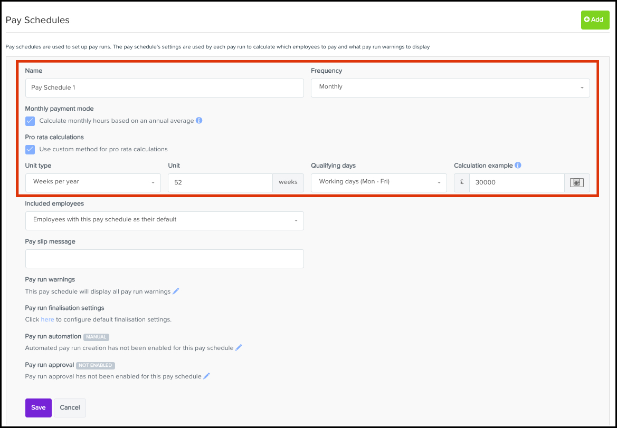Uncheck calculate monthly hours annual average
The image size is (617, 428).
pos(30,121)
